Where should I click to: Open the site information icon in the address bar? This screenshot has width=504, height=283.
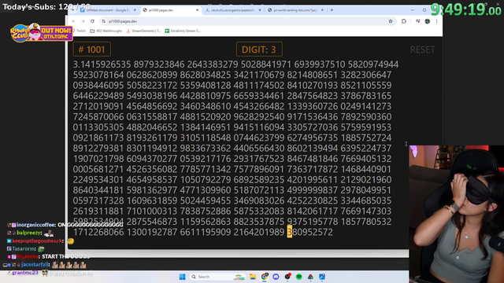tap(103, 21)
